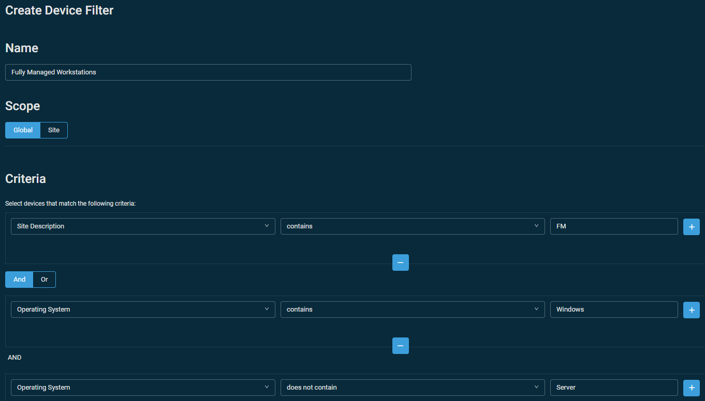Viewport: 705px width, 401px height.
Task: Switch scope to Site
Action: [53, 130]
